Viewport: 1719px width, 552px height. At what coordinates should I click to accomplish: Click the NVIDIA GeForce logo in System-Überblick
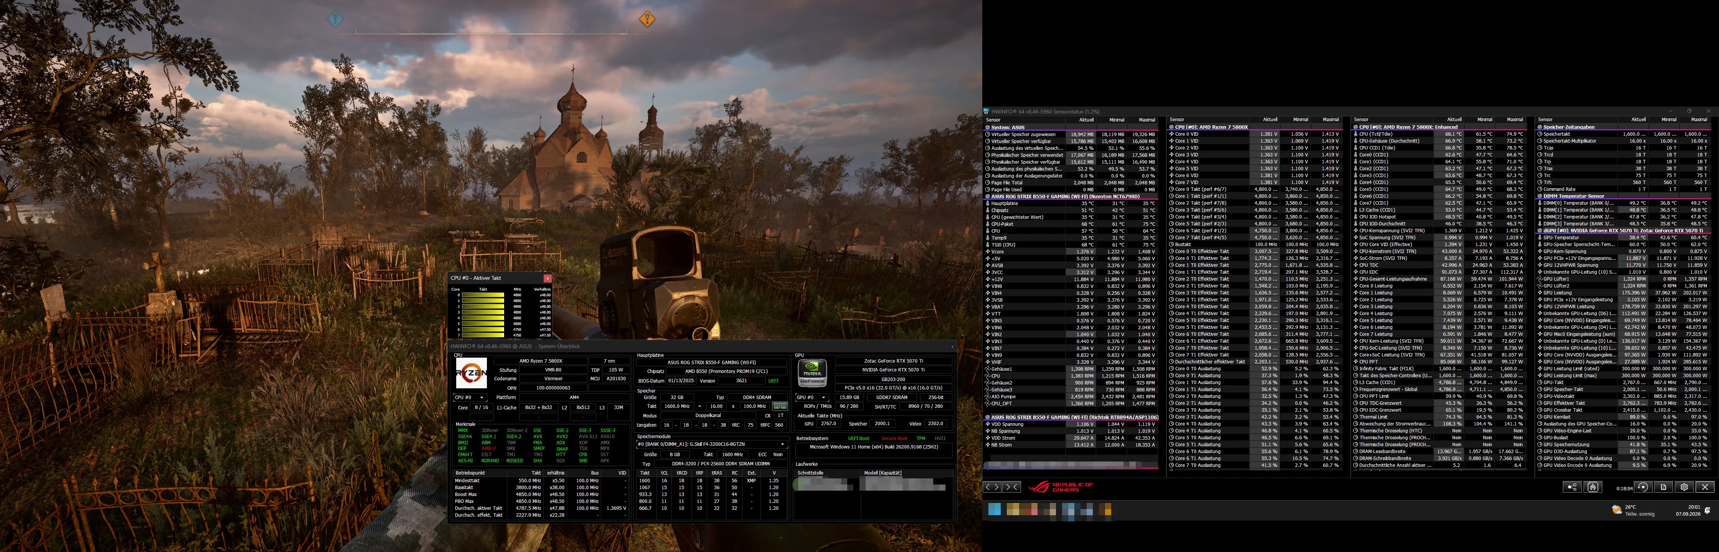pyautogui.click(x=812, y=373)
